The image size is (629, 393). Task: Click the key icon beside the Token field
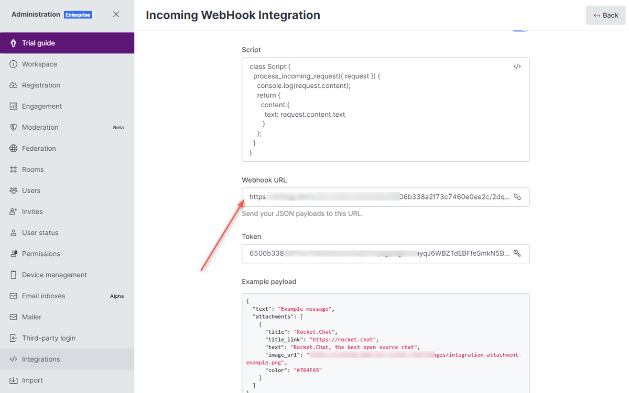point(517,253)
